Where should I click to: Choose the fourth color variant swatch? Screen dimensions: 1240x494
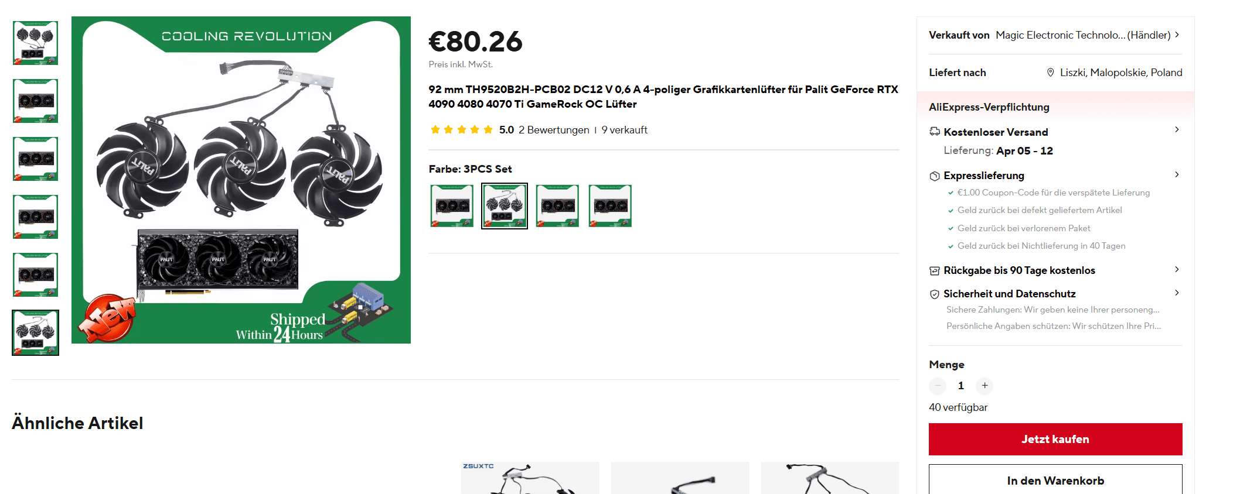610,206
